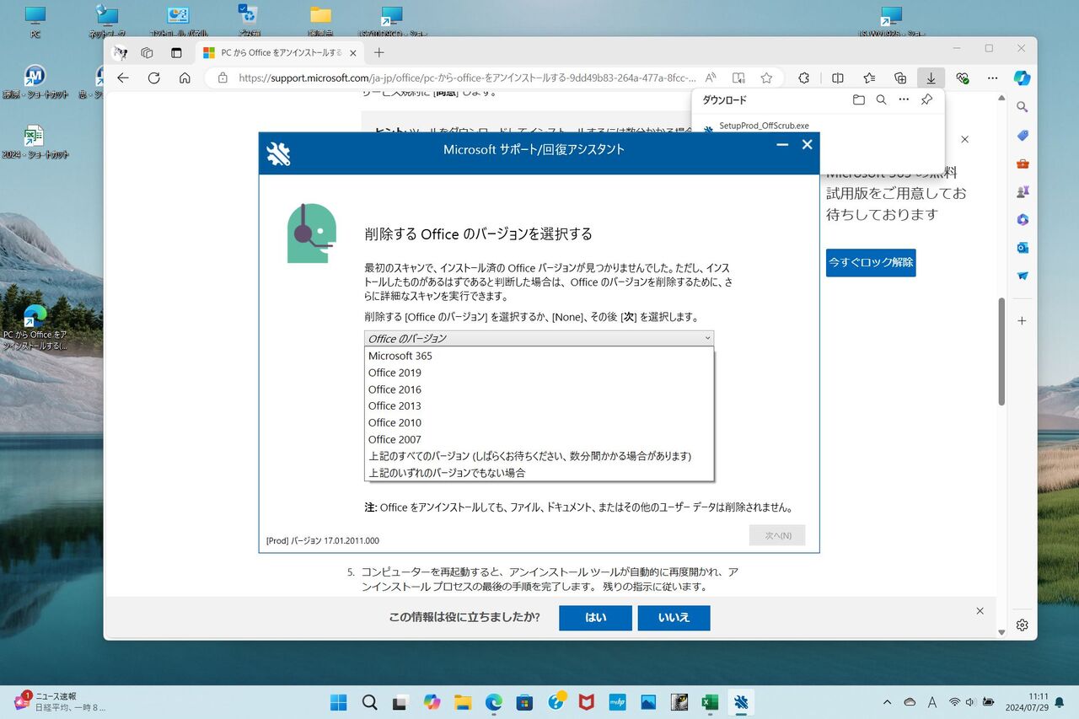Toggle Edge split screen view
The height and width of the screenshot is (719, 1079).
coord(838,78)
